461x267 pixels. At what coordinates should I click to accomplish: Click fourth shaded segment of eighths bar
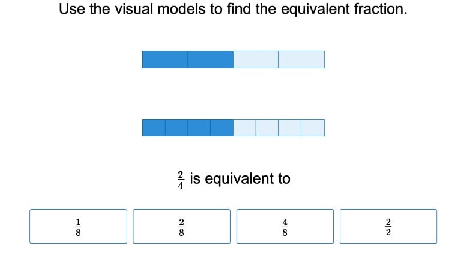pos(222,128)
